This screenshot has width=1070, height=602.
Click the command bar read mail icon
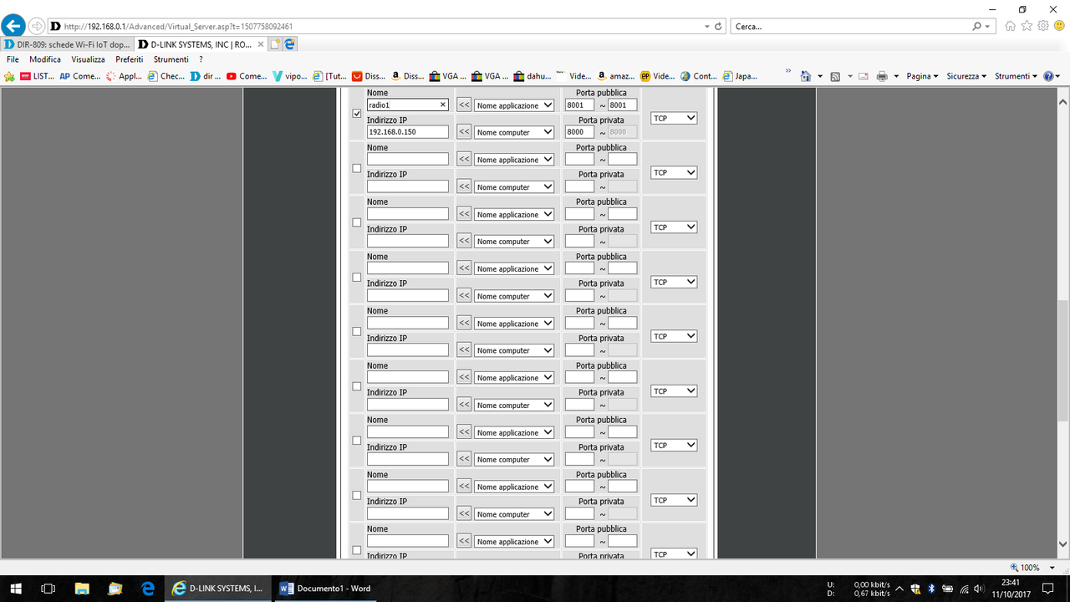point(864,76)
